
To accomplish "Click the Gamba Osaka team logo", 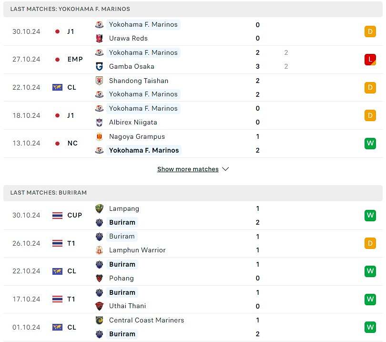I will (x=99, y=66).
